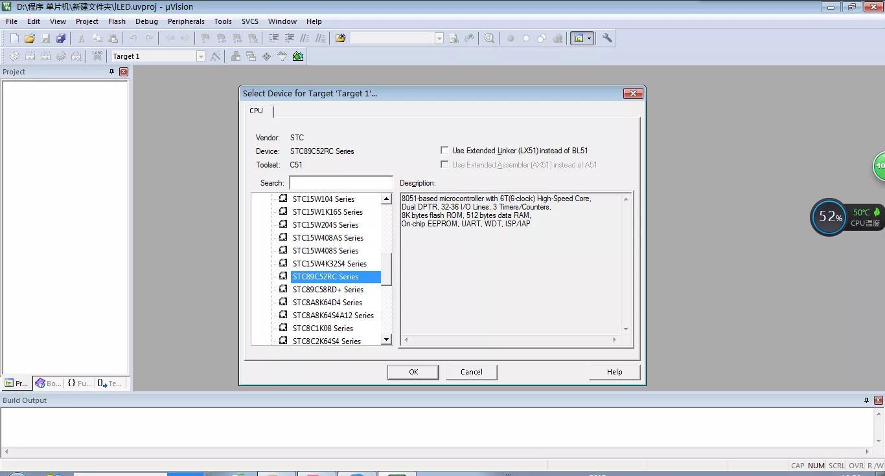This screenshot has height=476, width=885.
Task: Open the Help menu
Action: click(314, 21)
